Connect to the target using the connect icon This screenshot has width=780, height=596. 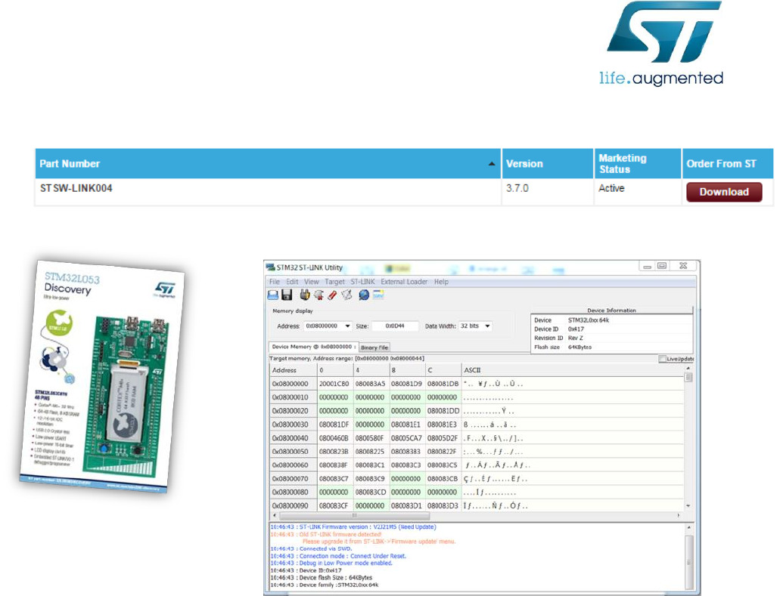[x=305, y=295]
